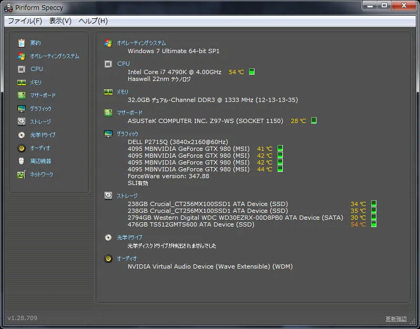
Task: Click the CPU chip icon in sidebar
Action: (x=21, y=69)
